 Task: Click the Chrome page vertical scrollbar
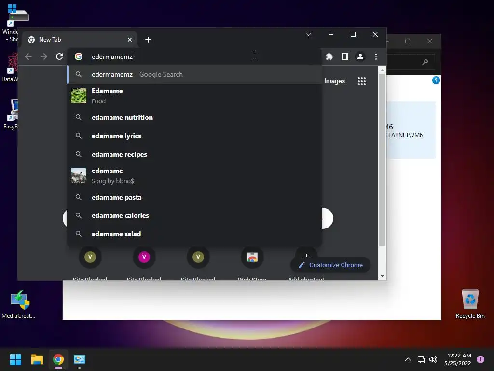pos(382,160)
